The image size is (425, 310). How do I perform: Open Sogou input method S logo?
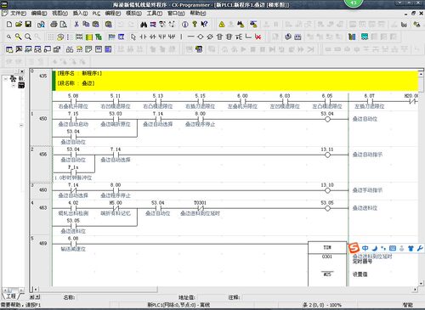coord(354,248)
